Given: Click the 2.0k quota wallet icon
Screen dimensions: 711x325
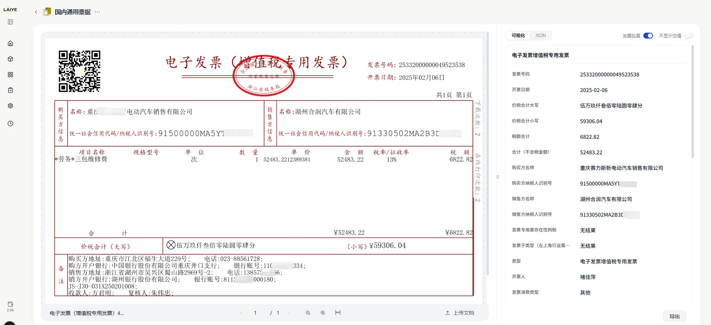Looking at the screenshot, I should point(10,306).
